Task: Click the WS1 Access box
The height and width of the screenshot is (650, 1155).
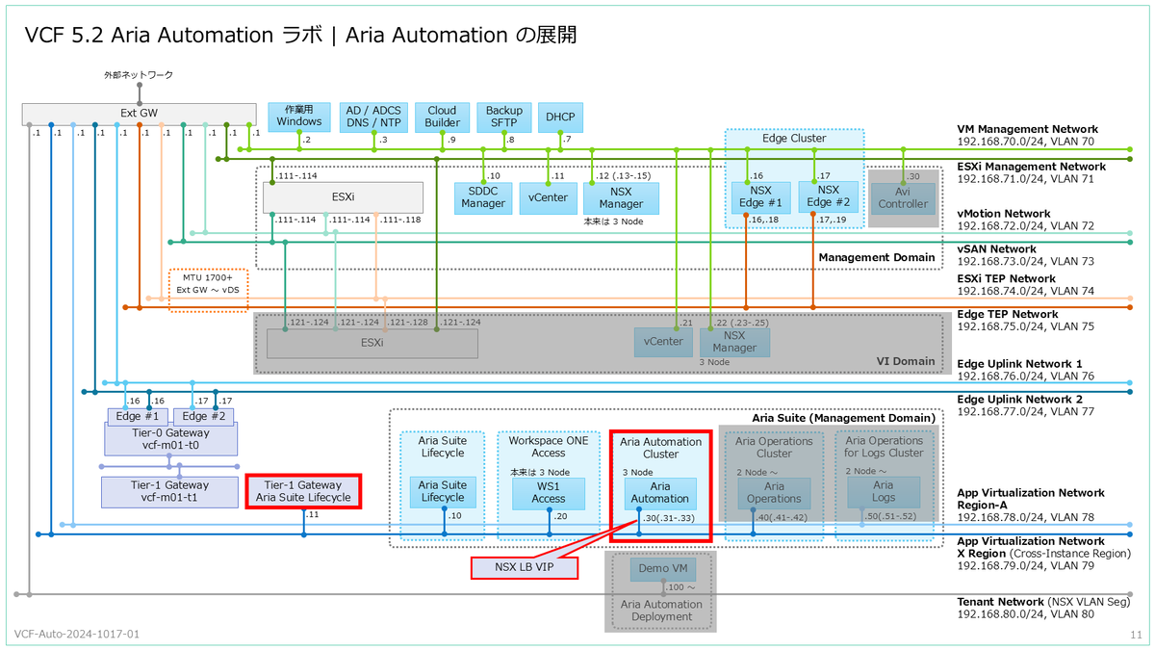Action: tap(549, 492)
